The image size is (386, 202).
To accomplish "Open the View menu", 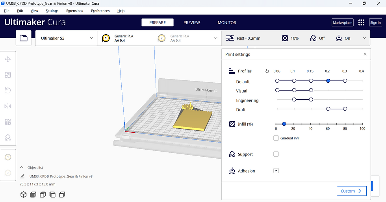I will point(34,11).
